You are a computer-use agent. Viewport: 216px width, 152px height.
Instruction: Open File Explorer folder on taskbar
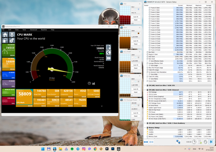(x=60, y=149)
